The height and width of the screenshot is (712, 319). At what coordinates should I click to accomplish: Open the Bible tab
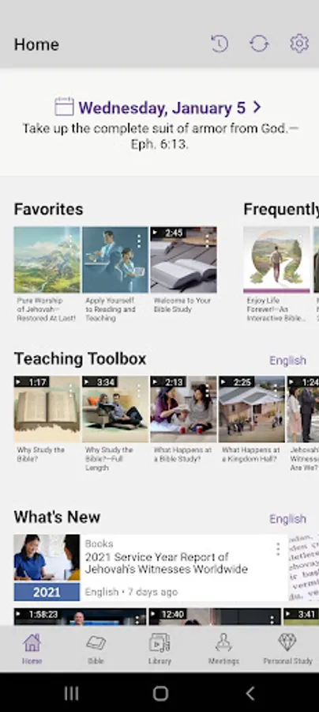click(96, 650)
